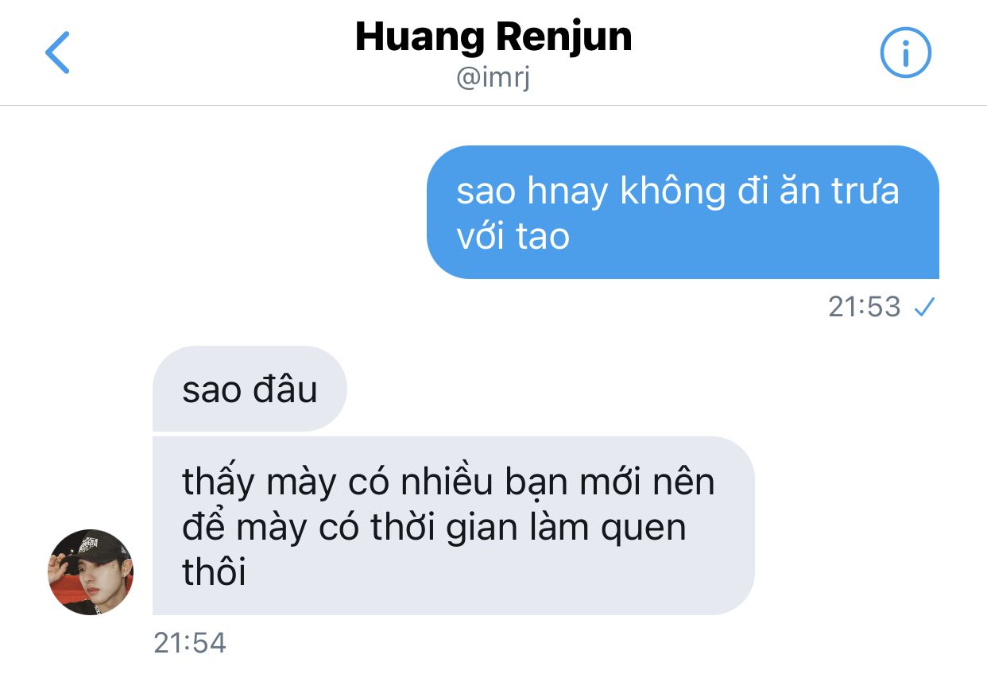
Task: Tap the @imrj username handle
Action: (x=493, y=78)
